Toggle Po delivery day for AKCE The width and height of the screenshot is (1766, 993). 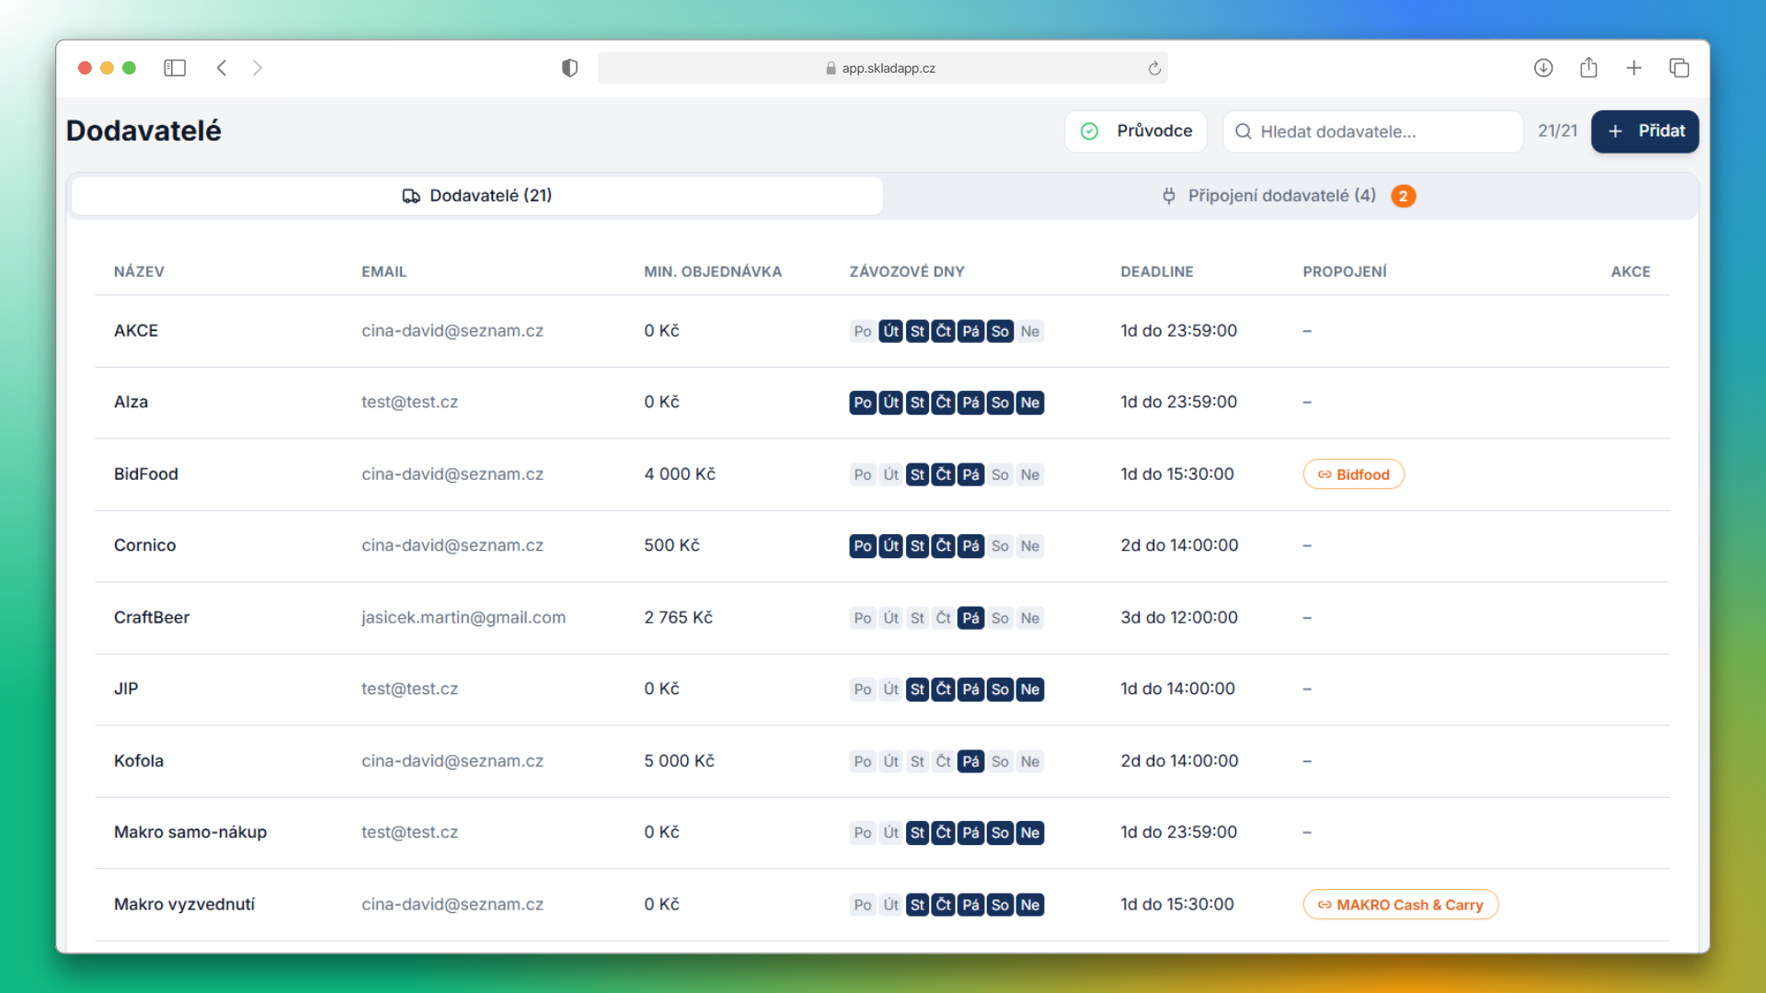(x=862, y=331)
